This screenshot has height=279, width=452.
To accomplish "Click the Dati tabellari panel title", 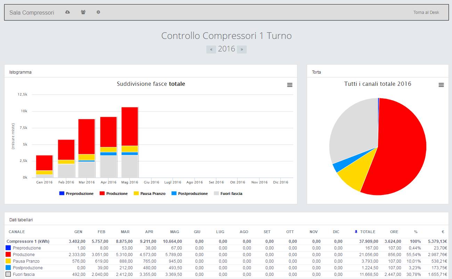I will tap(21, 220).
